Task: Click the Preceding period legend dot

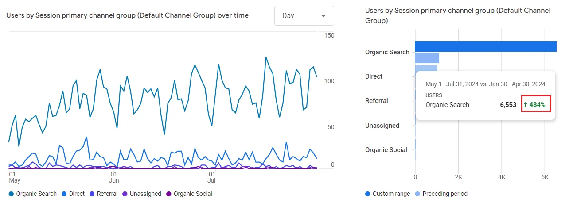Action: tap(417, 194)
